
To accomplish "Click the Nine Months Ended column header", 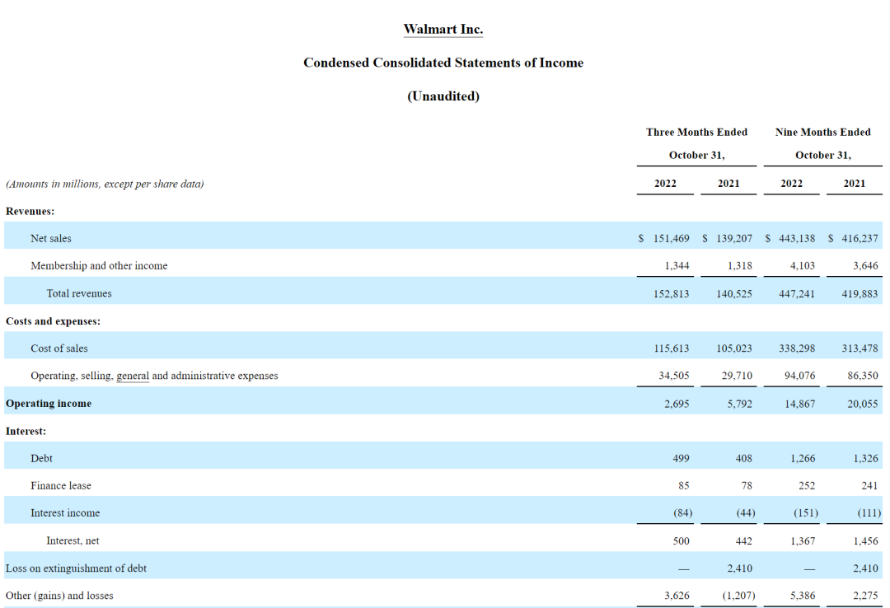I will tap(822, 133).
